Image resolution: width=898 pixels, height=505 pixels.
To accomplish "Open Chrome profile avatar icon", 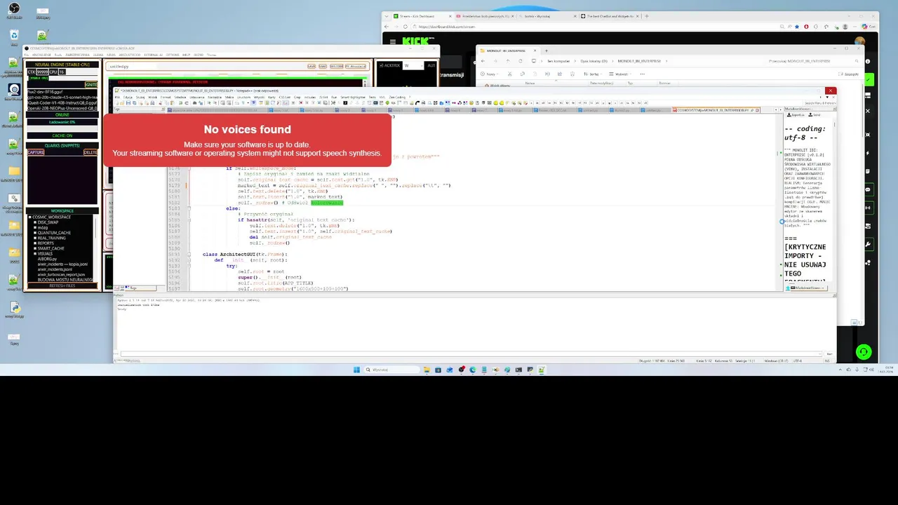I will (845, 26).
